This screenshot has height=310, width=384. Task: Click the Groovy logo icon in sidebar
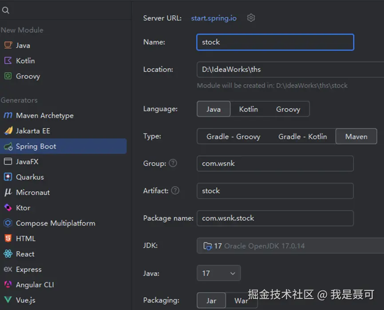point(8,76)
